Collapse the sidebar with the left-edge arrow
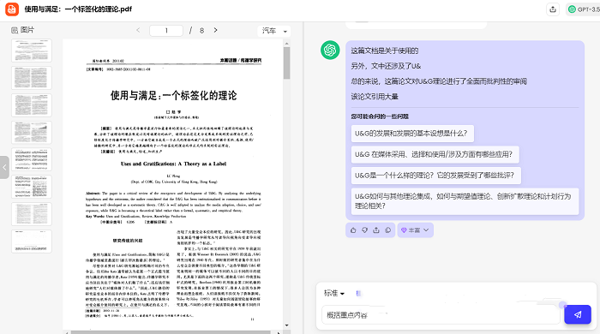Viewport: 600px width, 334px height. (4, 167)
